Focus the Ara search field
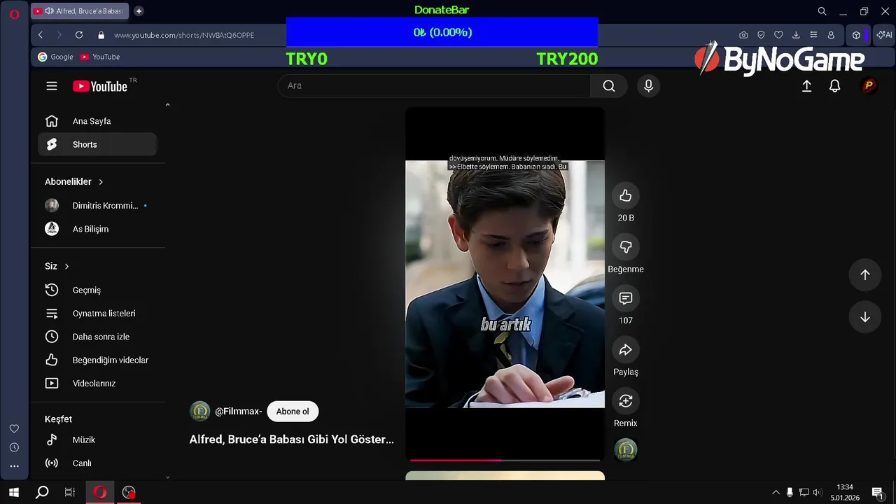Screen dimensions: 896x504 434,85
